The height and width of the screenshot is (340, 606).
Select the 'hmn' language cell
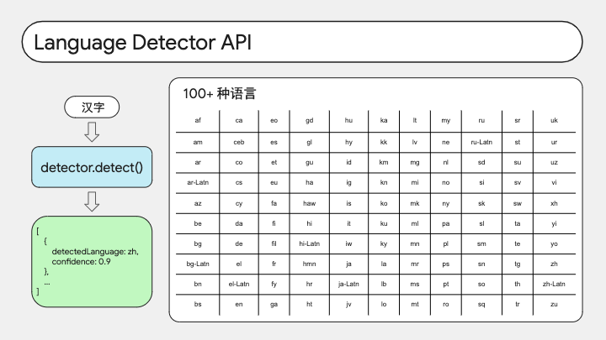tap(309, 264)
